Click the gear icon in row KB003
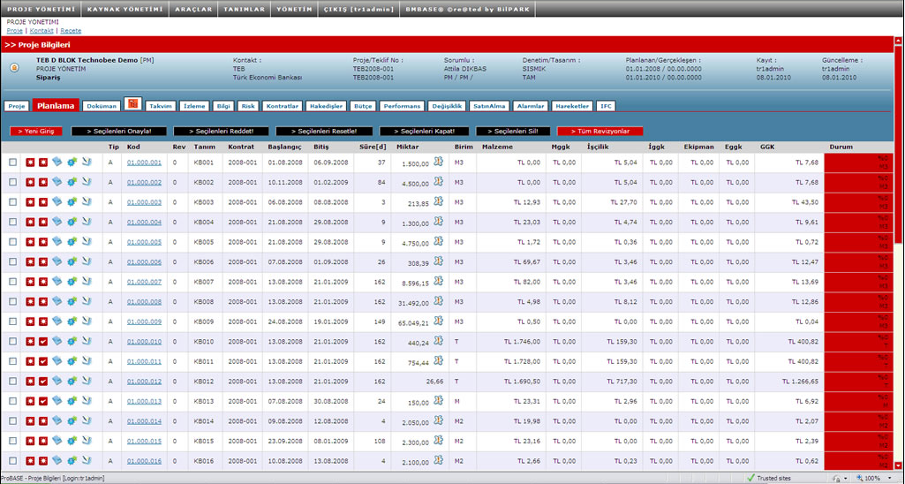The width and height of the screenshot is (905, 484). pyautogui.click(x=72, y=202)
